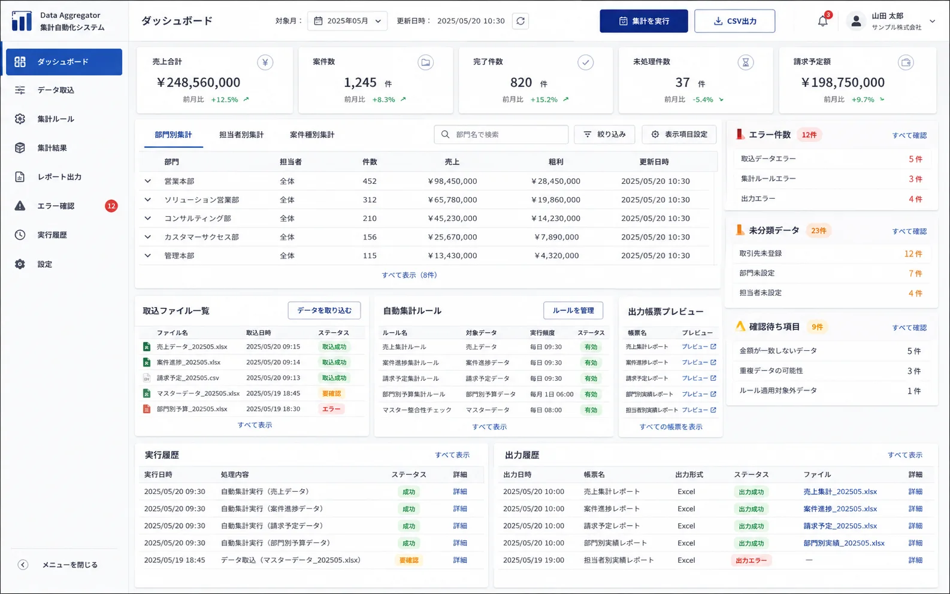Screen dimensions: 950x594
Task: Open ダッシュボード in the sidebar
Action: coord(64,62)
